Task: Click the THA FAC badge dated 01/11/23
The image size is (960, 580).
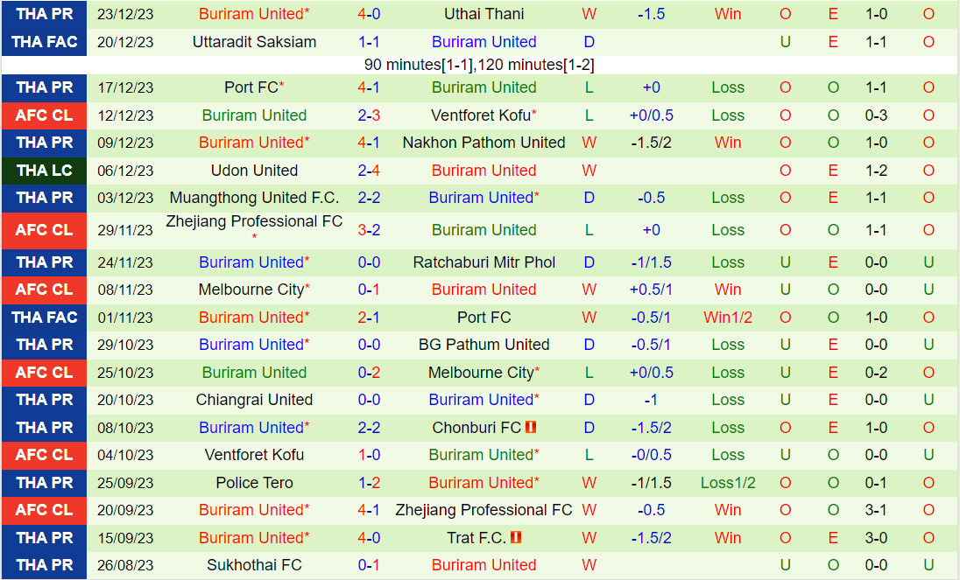Action: coord(44,318)
